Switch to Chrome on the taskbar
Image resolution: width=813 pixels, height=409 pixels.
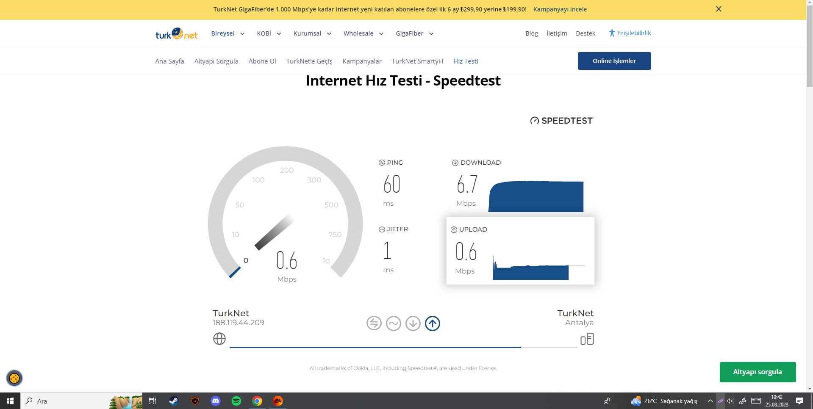[x=257, y=401]
